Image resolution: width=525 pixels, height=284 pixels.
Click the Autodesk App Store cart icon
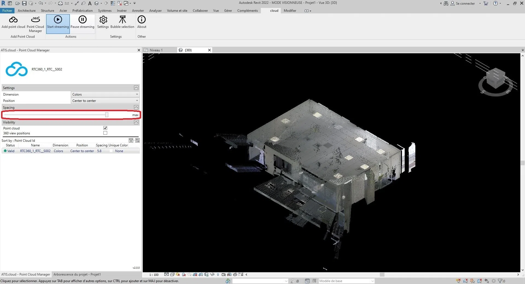pos(486,3)
